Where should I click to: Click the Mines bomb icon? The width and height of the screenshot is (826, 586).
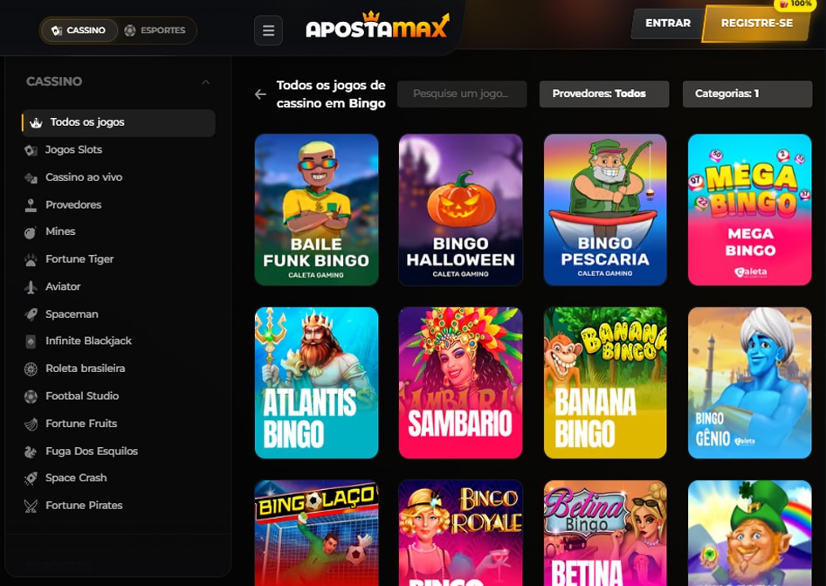click(x=31, y=232)
